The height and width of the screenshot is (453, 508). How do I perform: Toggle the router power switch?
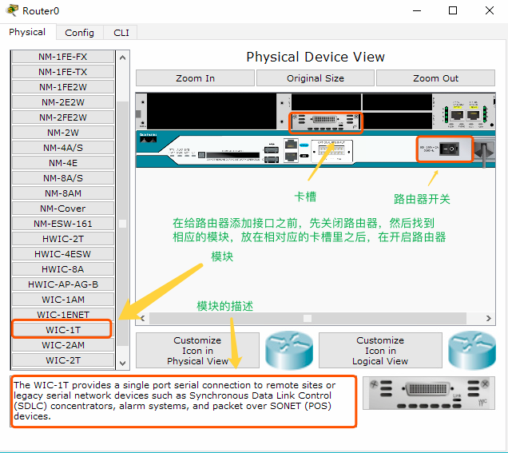pos(449,149)
